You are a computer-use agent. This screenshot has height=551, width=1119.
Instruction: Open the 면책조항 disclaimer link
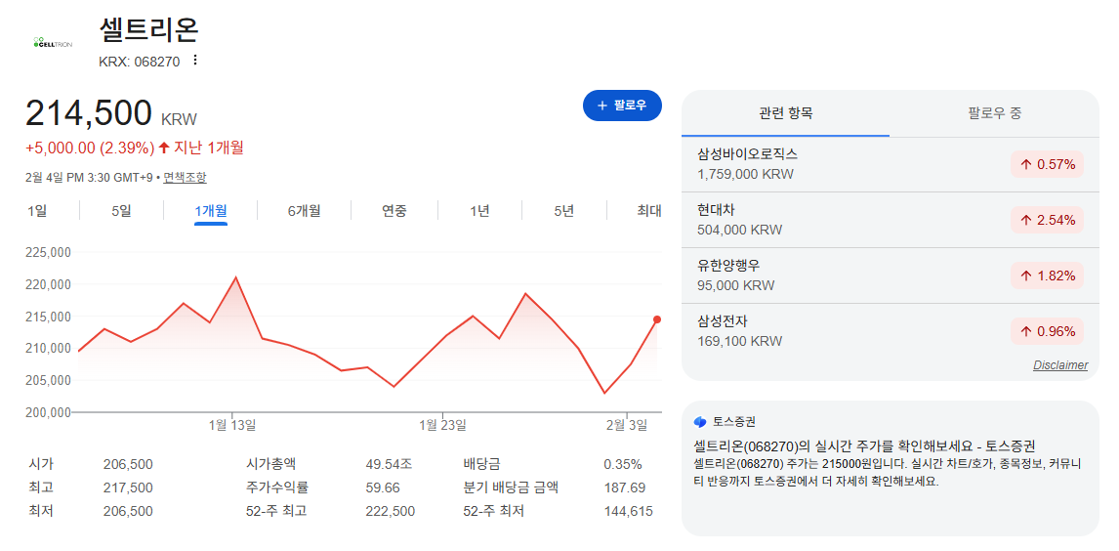tap(185, 177)
